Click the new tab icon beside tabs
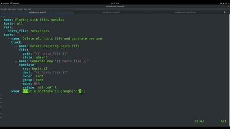The width and height of the screenshot is (230, 129). (225, 12)
